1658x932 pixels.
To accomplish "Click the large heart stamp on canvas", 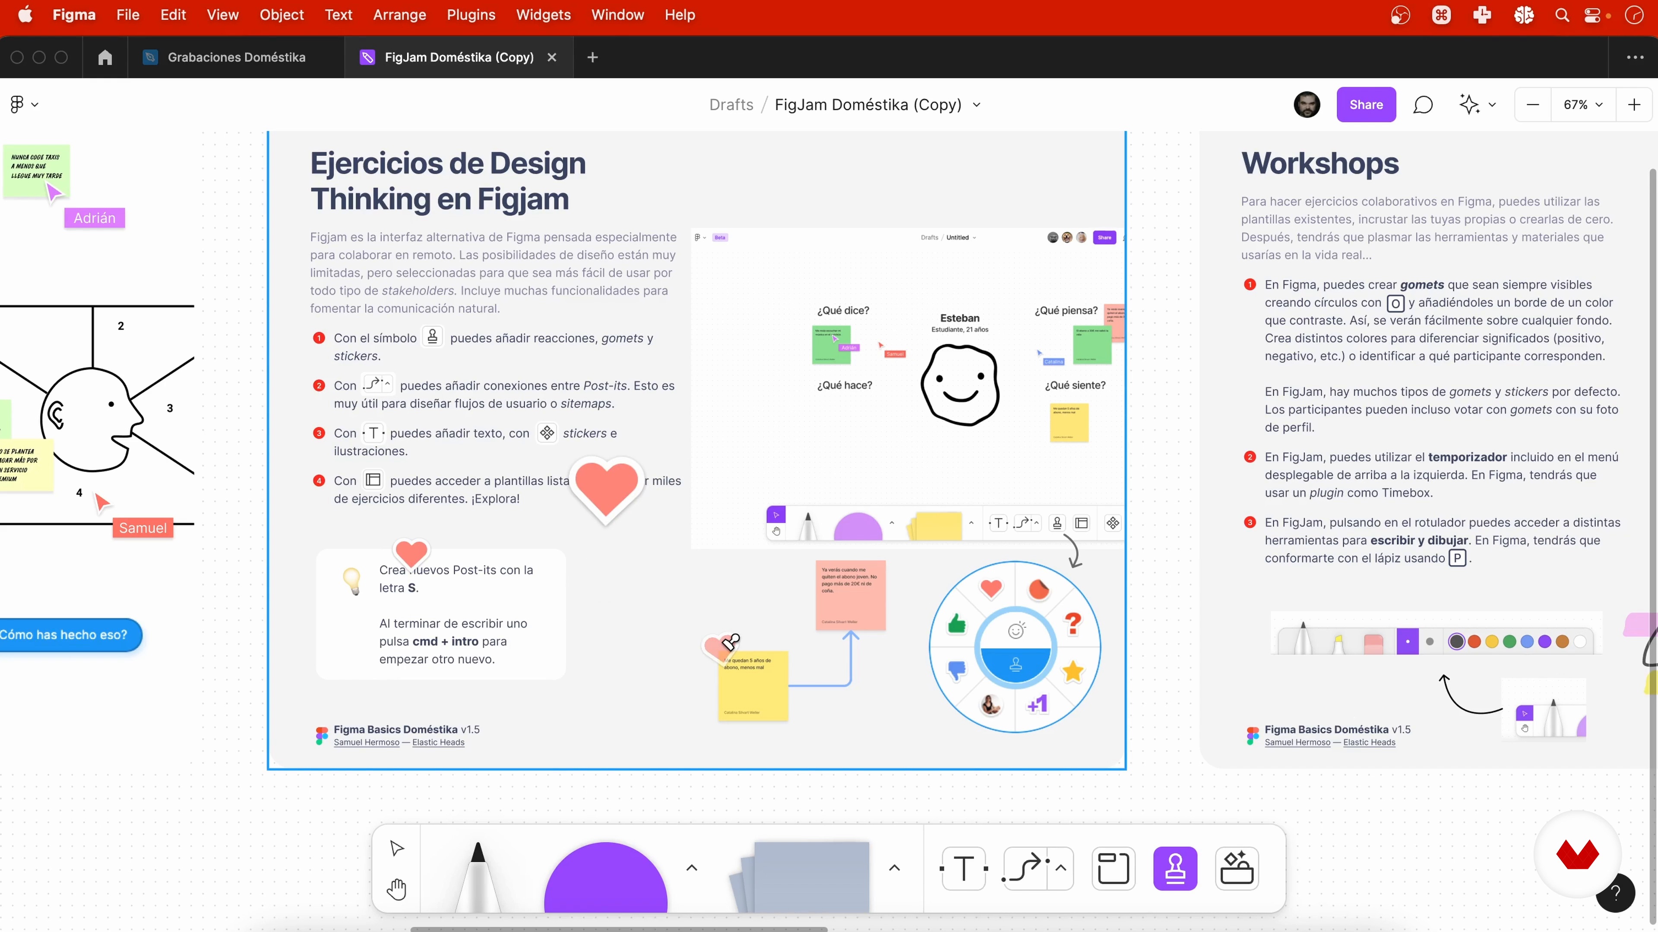I will 606,490.
